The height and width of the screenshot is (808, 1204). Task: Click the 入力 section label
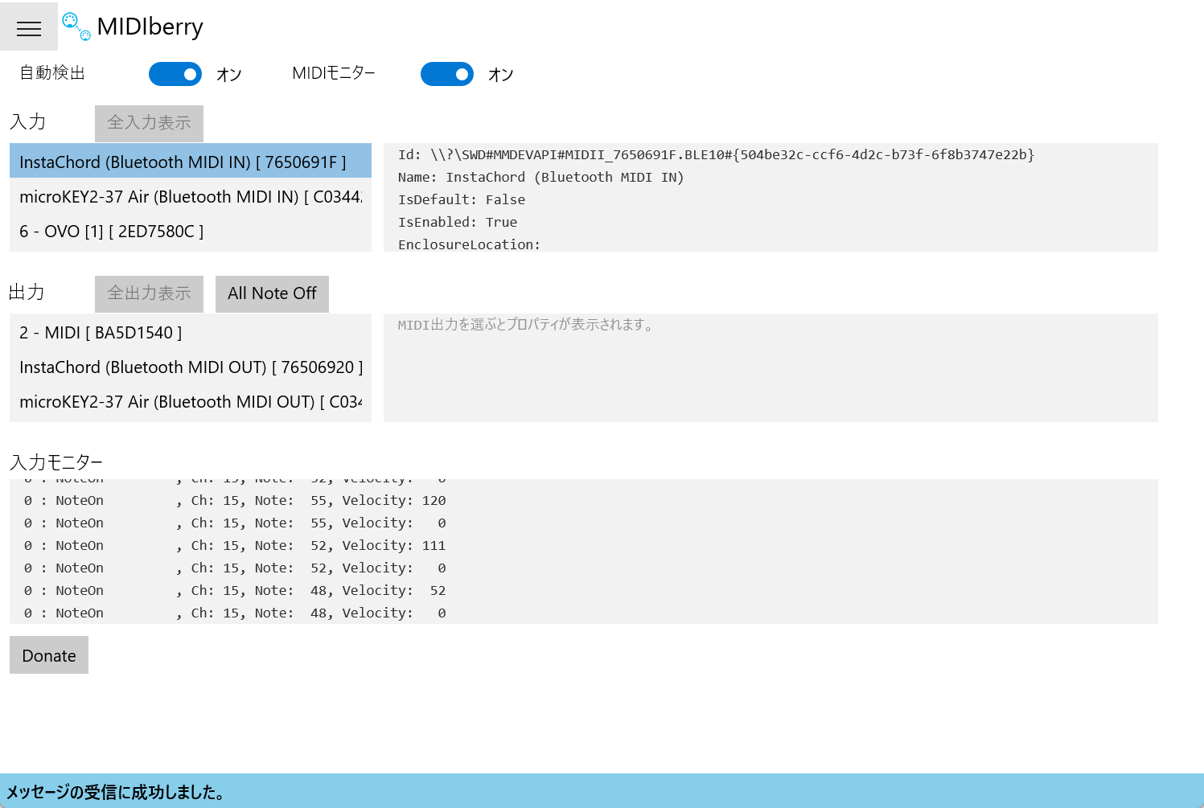pyautogui.click(x=27, y=122)
